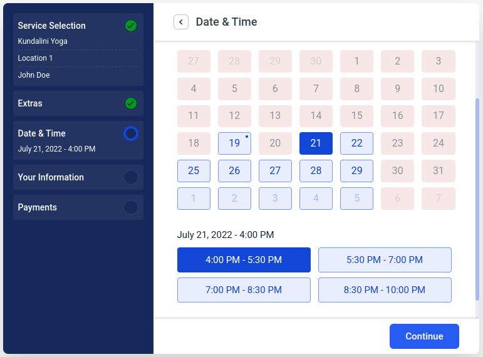Click green checkmark on Service Selection step

click(x=131, y=26)
